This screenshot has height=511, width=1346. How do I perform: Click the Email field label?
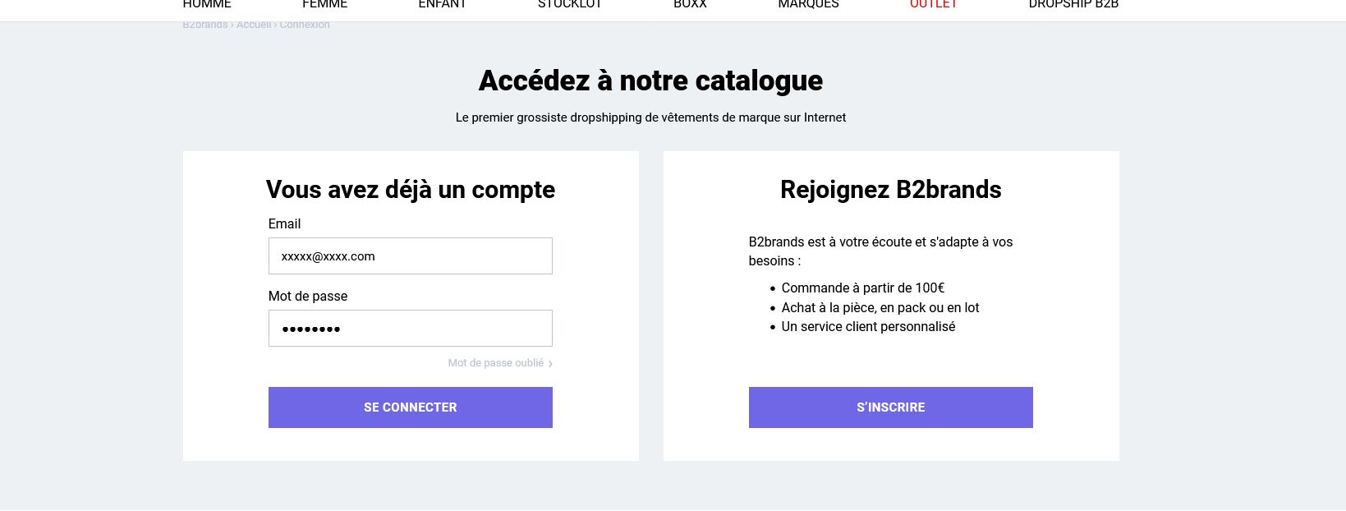(x=284, y=224)
